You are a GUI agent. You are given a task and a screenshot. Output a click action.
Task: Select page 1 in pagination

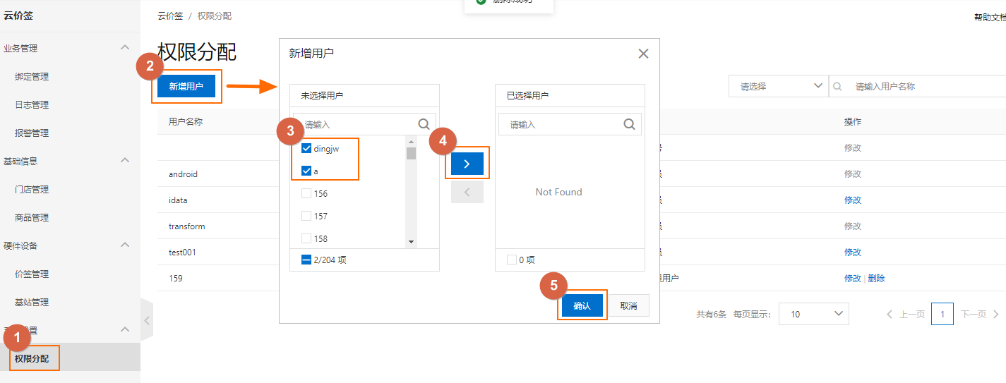(942, 314)
